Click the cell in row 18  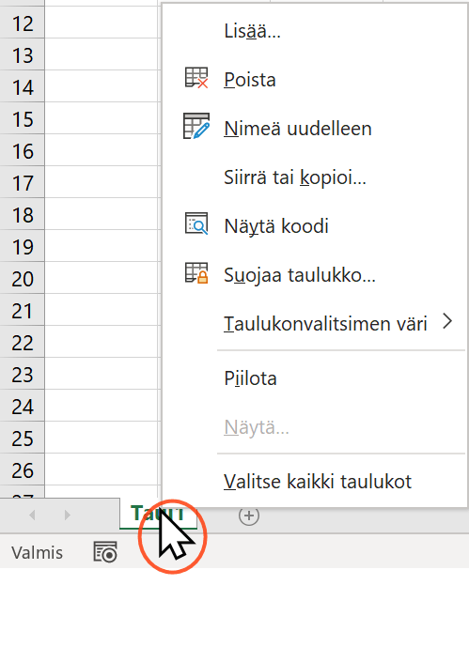coord(101,214)
